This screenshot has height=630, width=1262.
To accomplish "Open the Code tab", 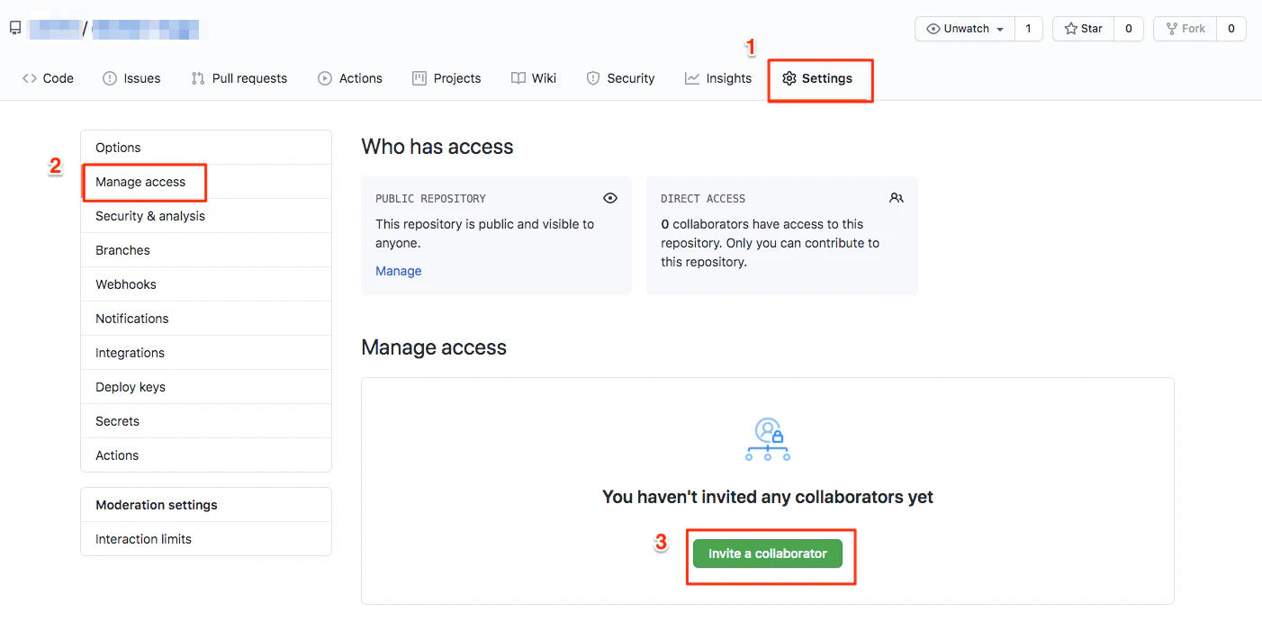I will 48,78.
